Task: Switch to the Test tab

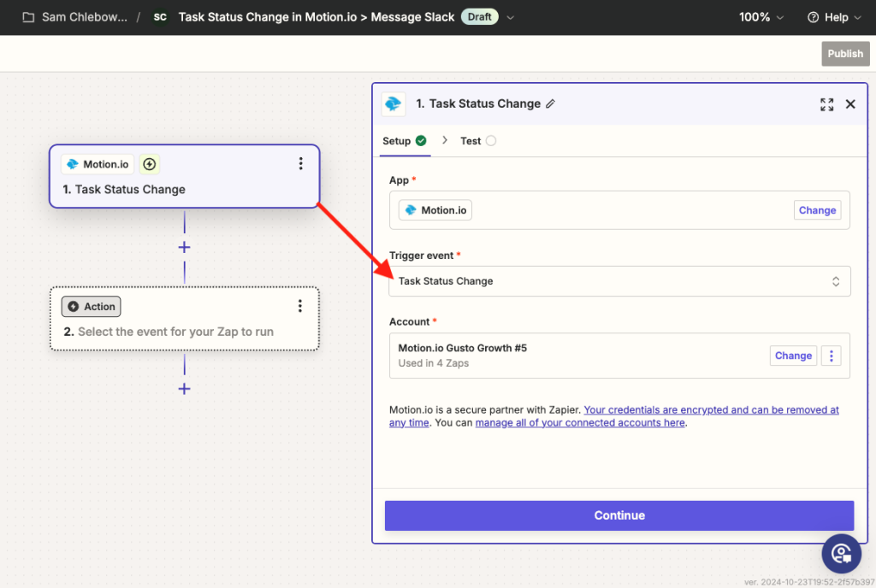Action: coord(477,141)
